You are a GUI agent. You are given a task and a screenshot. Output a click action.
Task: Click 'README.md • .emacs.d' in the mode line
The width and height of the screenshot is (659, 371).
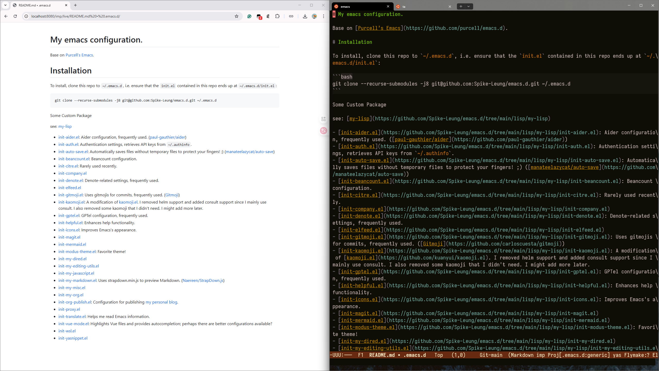coord(397,355)
